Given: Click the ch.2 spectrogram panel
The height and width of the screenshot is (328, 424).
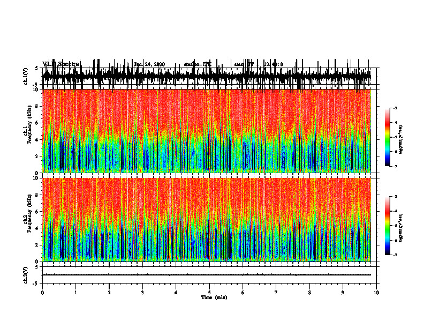Looking at the screenshot, I should coord(207,220).
